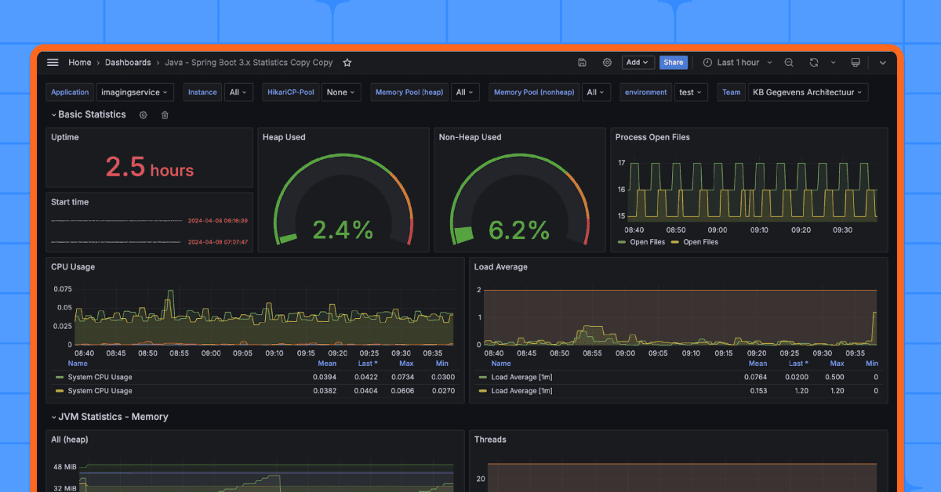Screen dimensions: 941x492
Task: Zoom out the time range with the magnifier
Action: [x=789, y=62]
